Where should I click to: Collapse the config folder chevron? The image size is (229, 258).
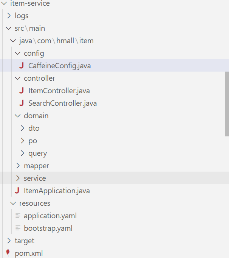click(x=17, y=53)
